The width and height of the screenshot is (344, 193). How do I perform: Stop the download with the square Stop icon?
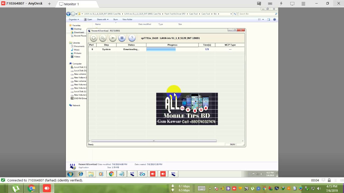122,38
